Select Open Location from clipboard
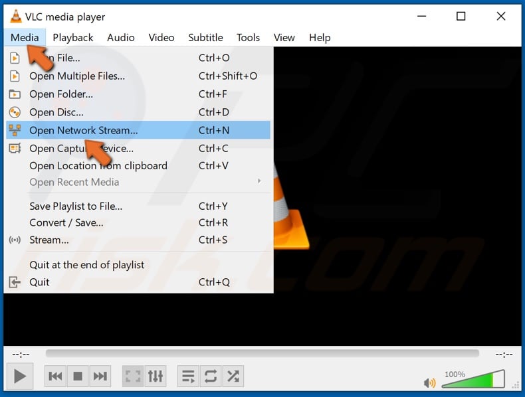The width and height of the screenshot is (525, 397). [138, 165]
